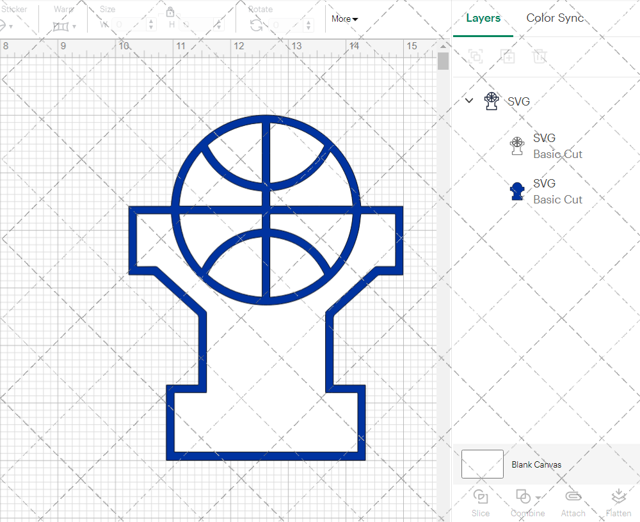The image size is (640, 522).
Task: Click the Width size input field
Action: (130, 25)
